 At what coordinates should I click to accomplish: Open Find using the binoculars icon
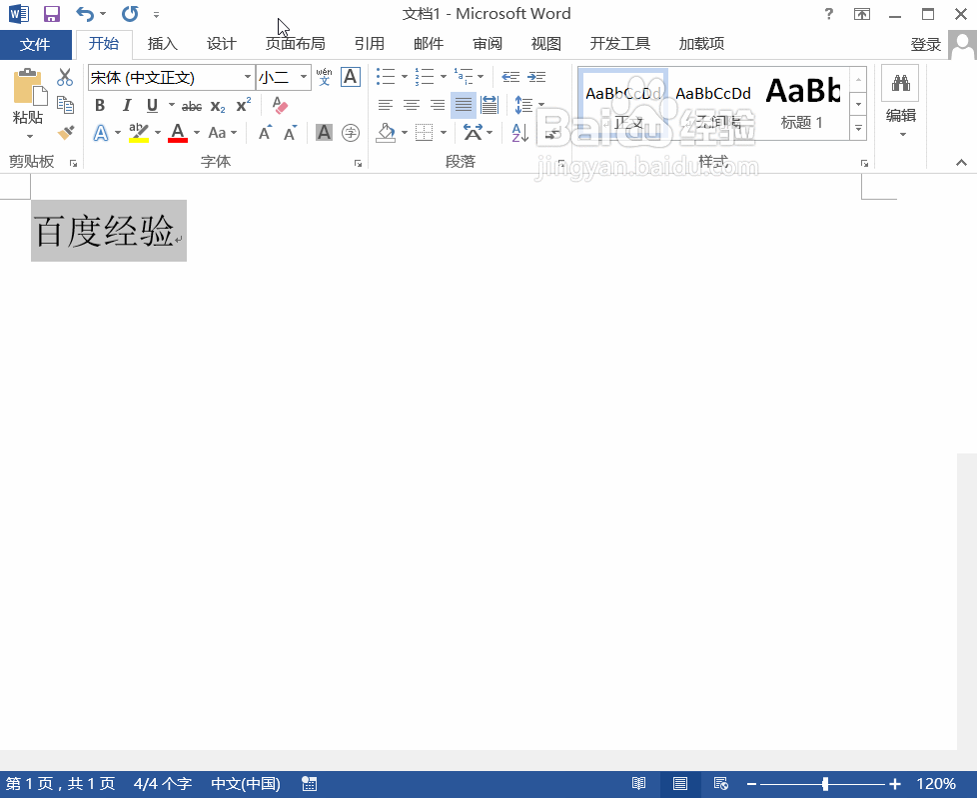click(x=899, y=82)
